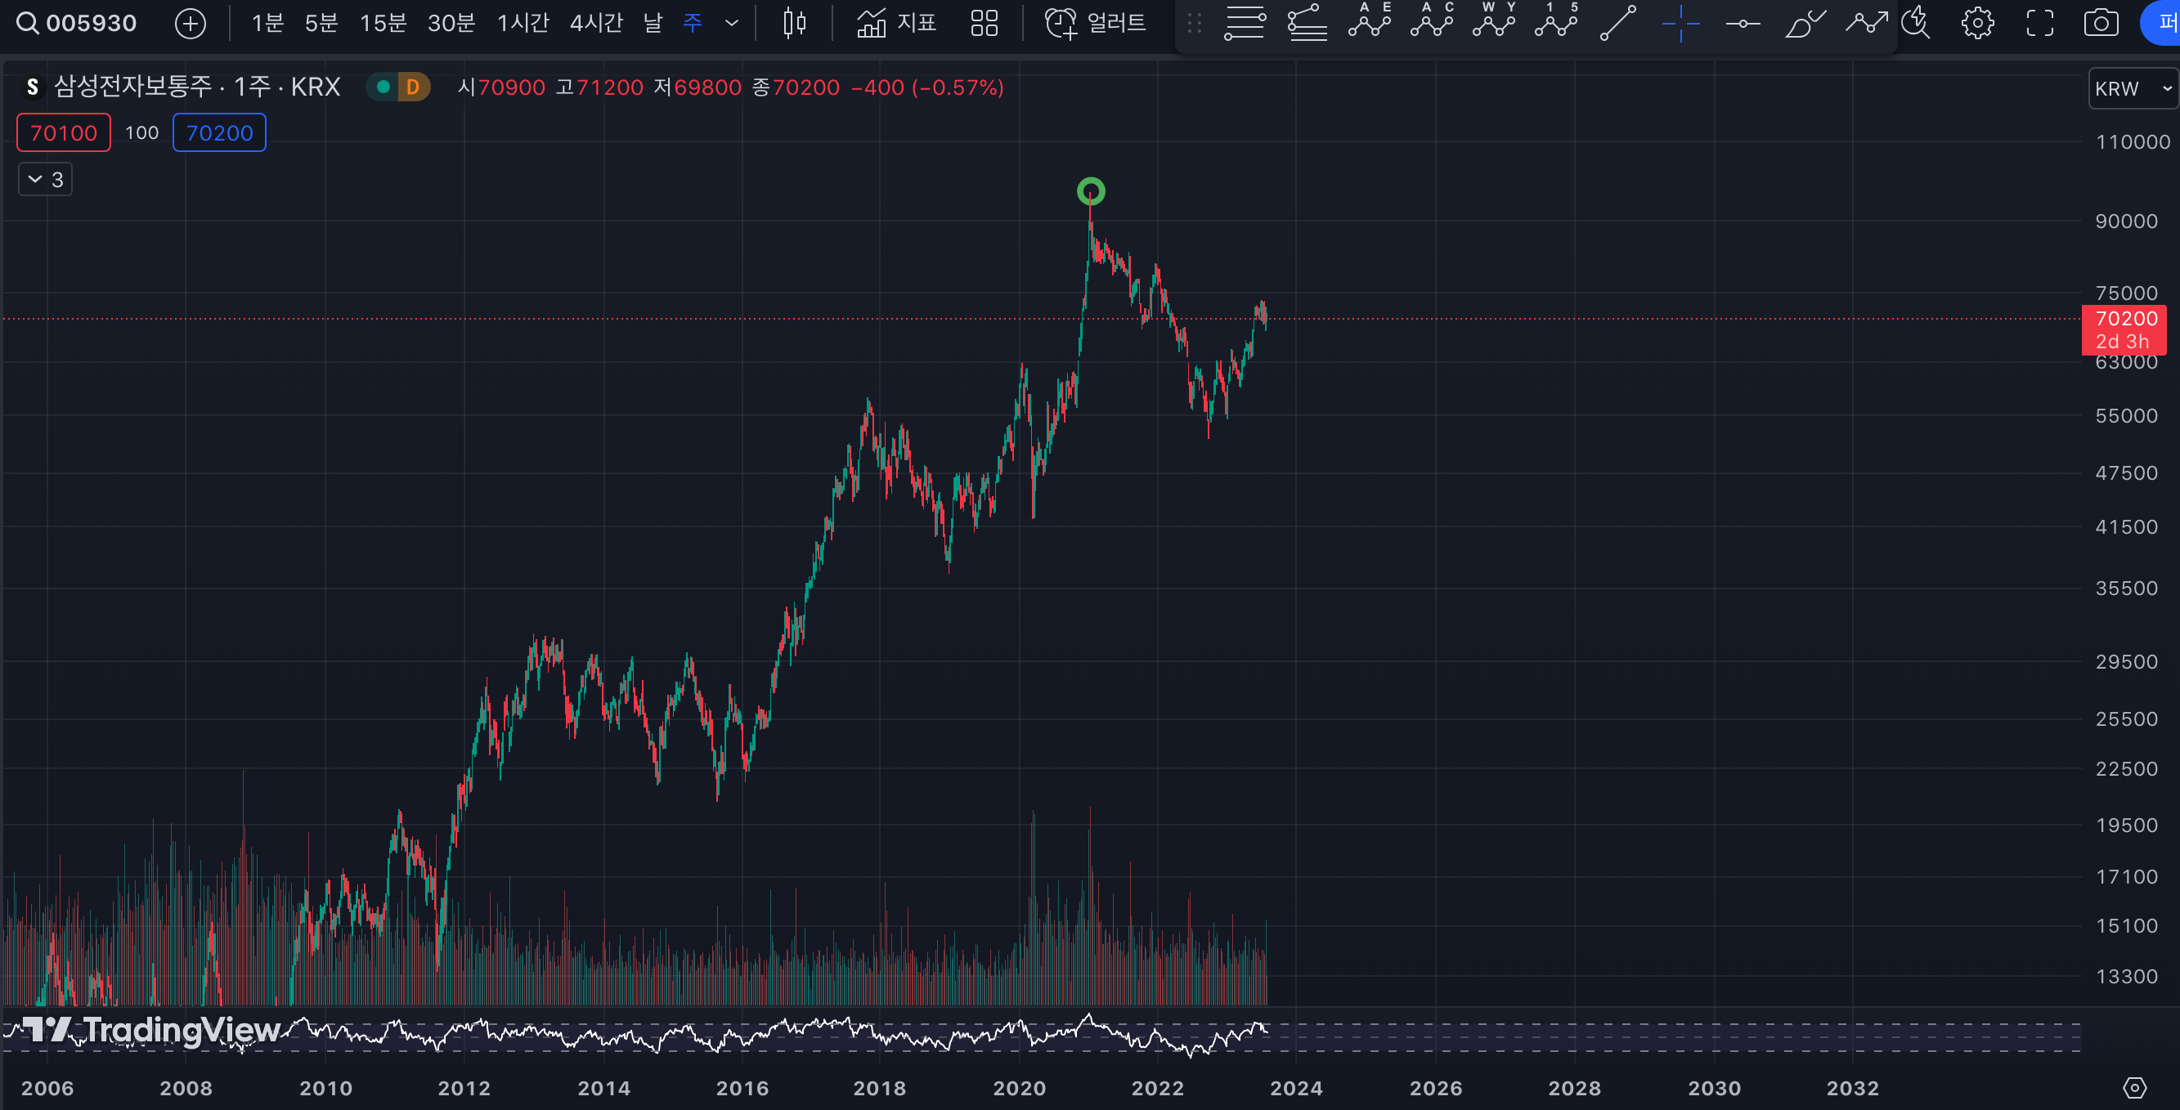Click the blue publish button

point(2161,23)
